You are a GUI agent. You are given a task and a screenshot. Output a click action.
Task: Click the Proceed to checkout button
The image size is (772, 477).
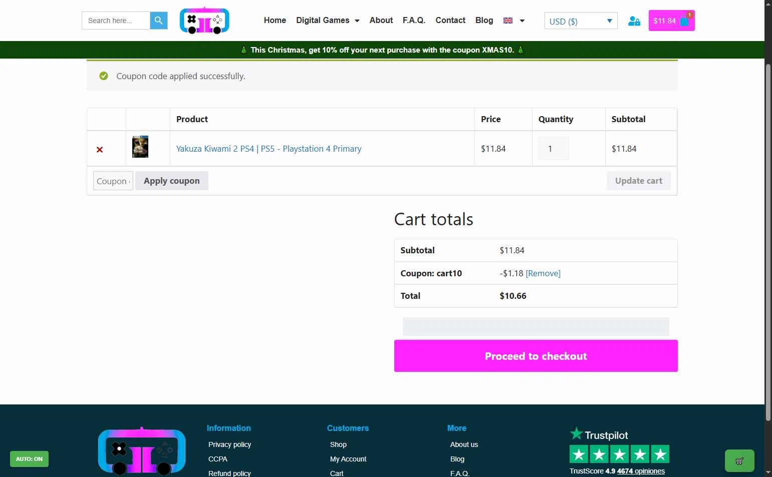point(536,356)
